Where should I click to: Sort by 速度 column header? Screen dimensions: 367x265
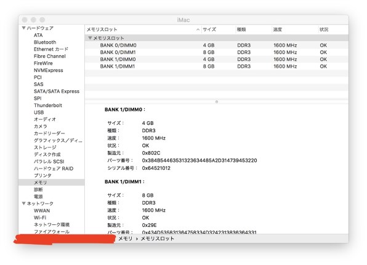pyautogui.click(x=277, y=30)
